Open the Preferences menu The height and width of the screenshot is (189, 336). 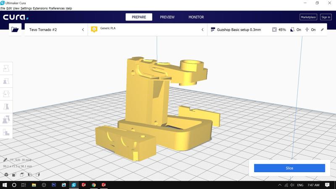(x=57, y=8)
